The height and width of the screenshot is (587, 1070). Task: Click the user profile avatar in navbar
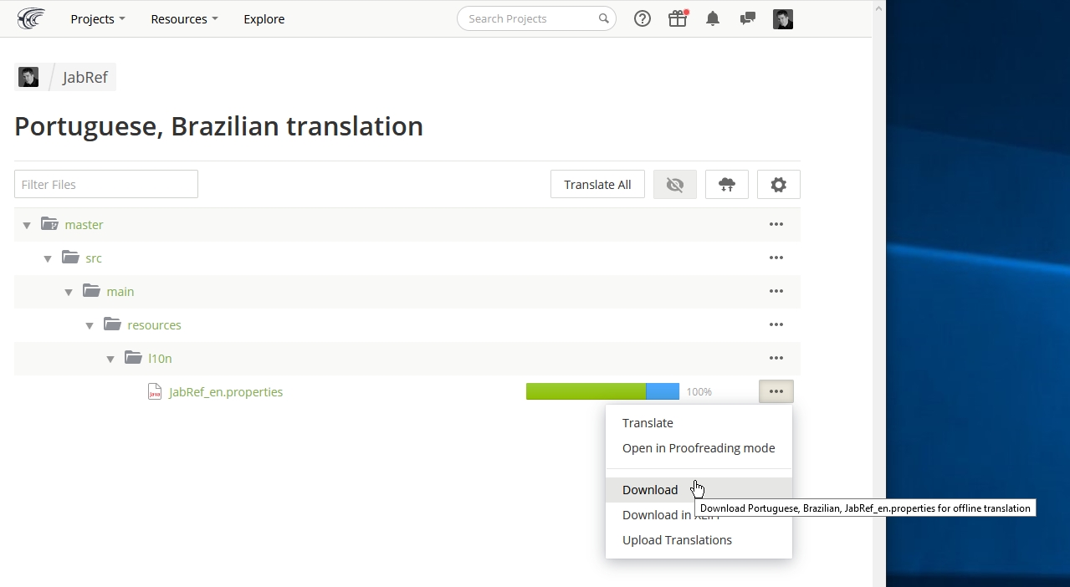click(x=782, y=19)
